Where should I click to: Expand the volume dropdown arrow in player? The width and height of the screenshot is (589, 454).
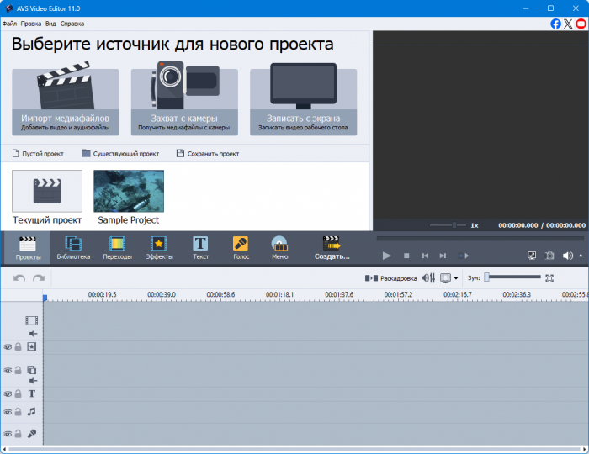coord(580,256)
